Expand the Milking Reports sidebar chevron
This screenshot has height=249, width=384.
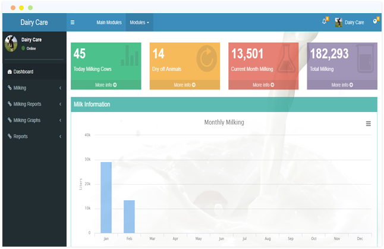click(x=60, y=104)
